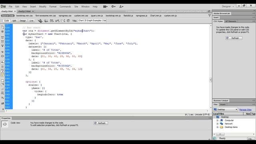Click the Manage Sites link

245,110
